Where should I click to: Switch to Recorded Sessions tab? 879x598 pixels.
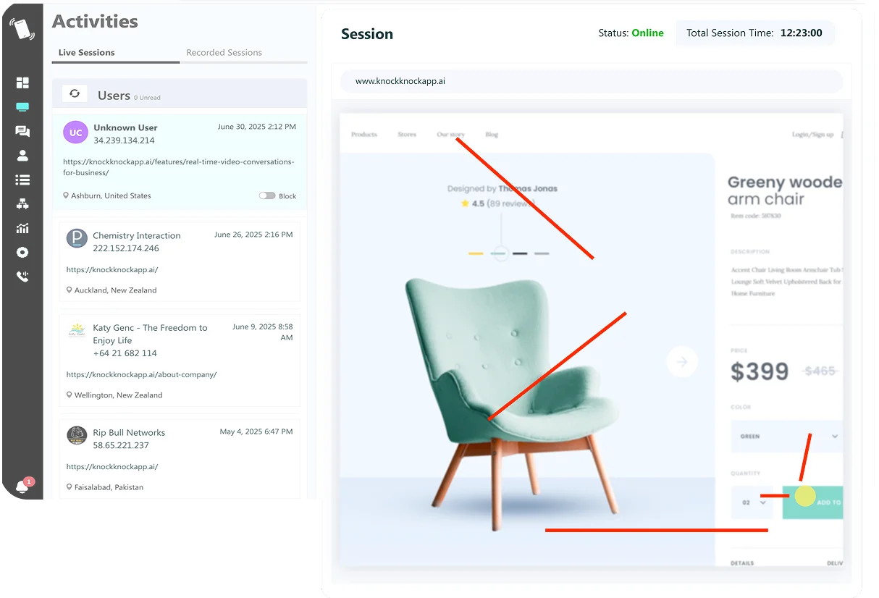(x=224, y=52)
